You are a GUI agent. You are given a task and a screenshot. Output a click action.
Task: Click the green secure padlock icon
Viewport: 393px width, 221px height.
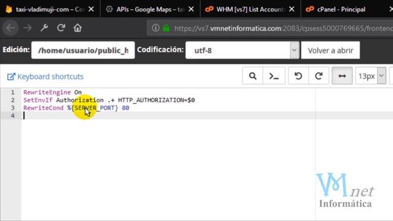pos(166,28)
